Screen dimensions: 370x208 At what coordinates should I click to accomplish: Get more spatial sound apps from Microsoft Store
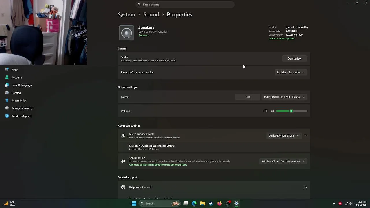tap(158, 165)
